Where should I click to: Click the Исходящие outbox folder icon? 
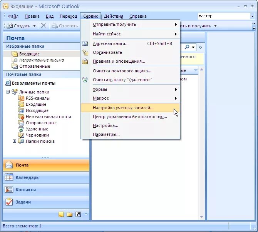click(21, 110)
